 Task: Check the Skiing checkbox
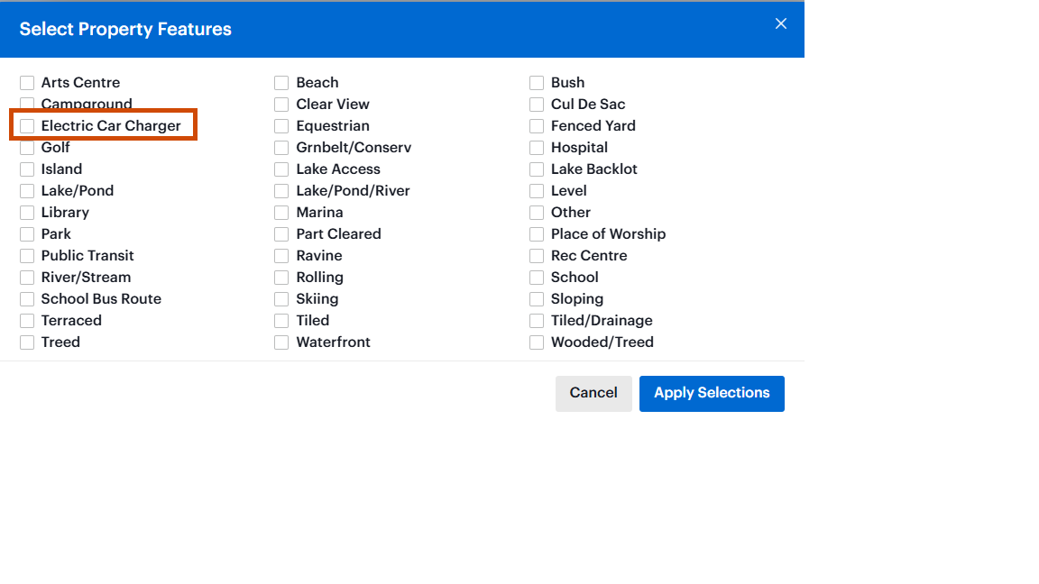pos(282,299)
